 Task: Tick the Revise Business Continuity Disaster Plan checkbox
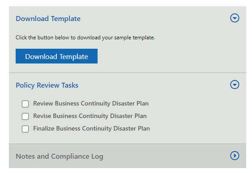26,116
